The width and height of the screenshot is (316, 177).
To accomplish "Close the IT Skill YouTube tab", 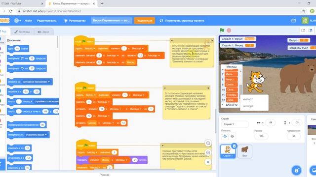I will coord(42,3).
